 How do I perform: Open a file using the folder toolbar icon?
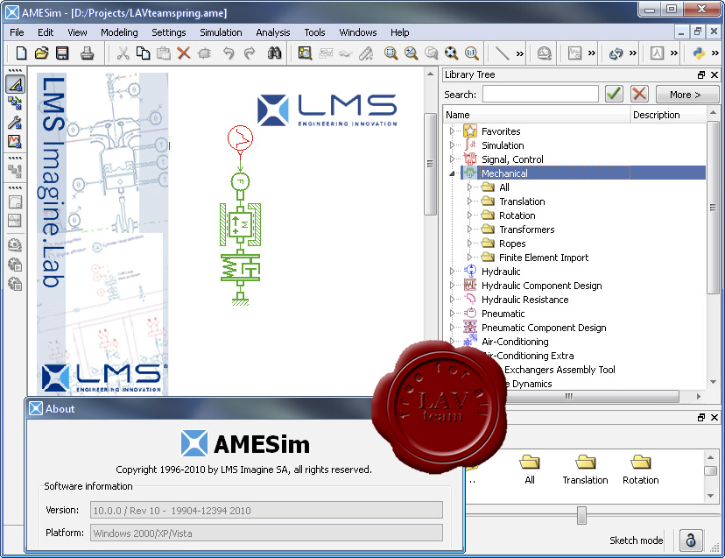[x=42, y=53]
